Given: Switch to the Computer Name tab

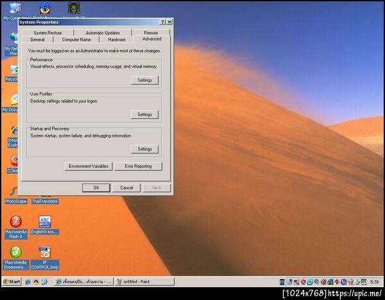Looking at the screenshot, I should click(76, 40).
